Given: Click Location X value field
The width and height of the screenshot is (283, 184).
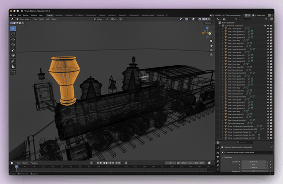Looking at the screenshot, I should point(254,162).
